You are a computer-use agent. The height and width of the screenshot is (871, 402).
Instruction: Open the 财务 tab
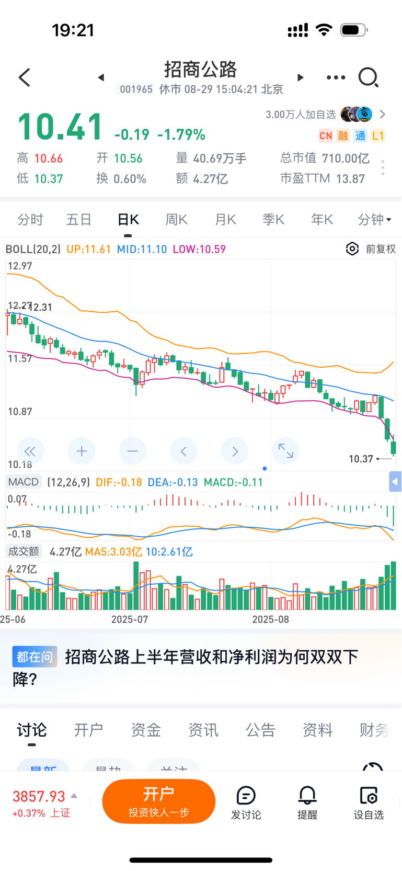point(374,730)
